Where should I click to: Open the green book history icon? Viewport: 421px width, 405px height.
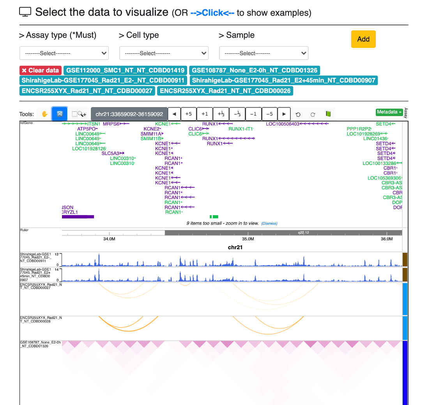pos(328,114)
